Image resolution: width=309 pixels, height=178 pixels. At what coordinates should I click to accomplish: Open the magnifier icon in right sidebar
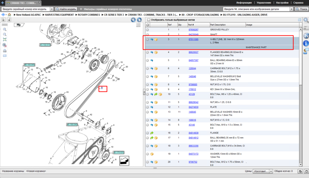tap(306, 20)
